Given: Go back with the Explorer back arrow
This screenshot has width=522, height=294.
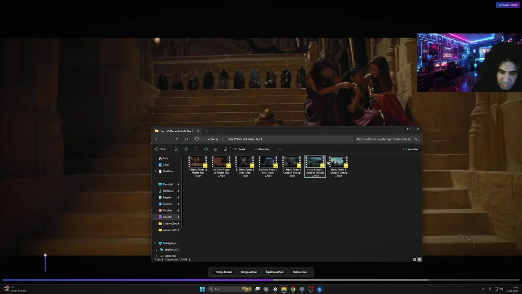Looking at the screenshot, I should click(157, 139).
